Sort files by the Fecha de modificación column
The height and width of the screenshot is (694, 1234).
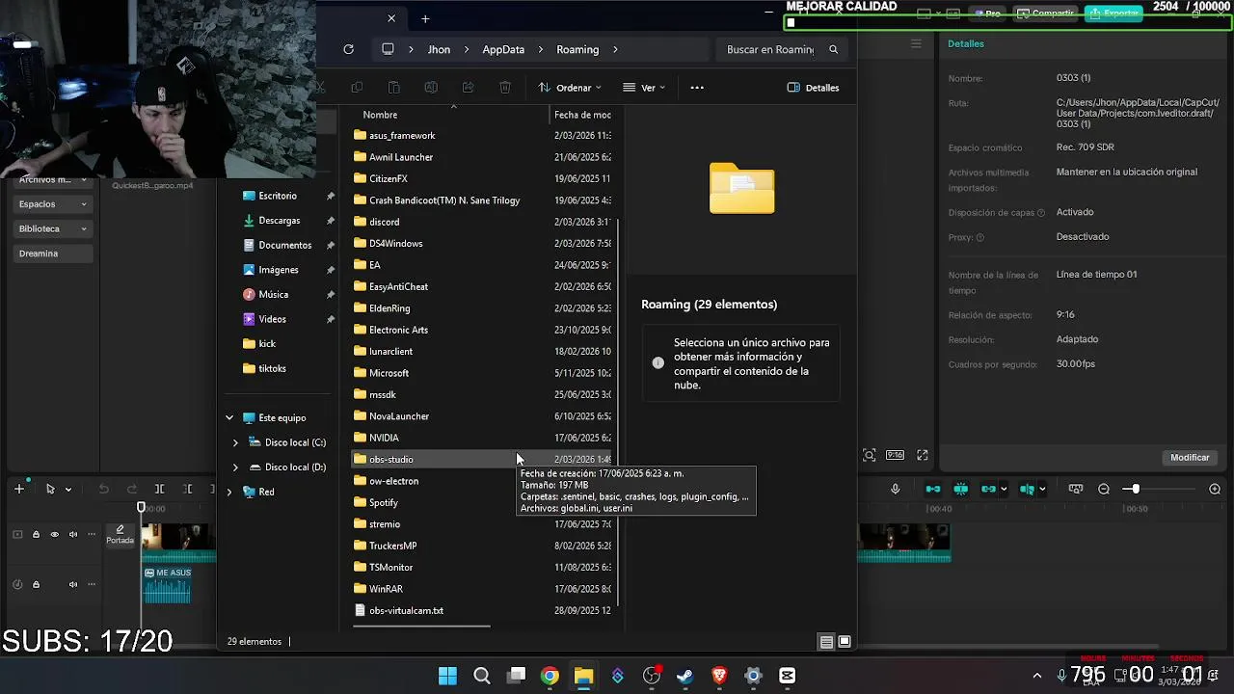point(582,115)
